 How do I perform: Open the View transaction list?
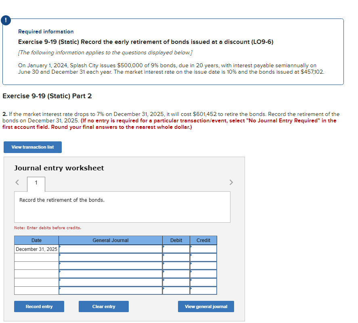[32, 147]
